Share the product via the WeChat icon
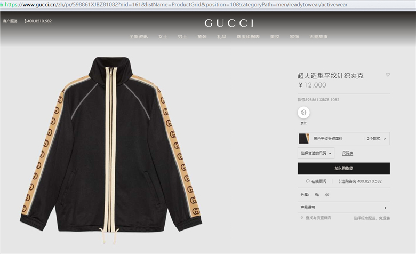The width and height of the screenshot is (416, 254). pyautogui.click(x=317, y=195)
